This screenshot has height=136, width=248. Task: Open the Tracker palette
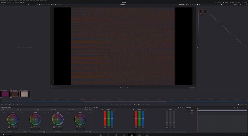coord(130,105)
